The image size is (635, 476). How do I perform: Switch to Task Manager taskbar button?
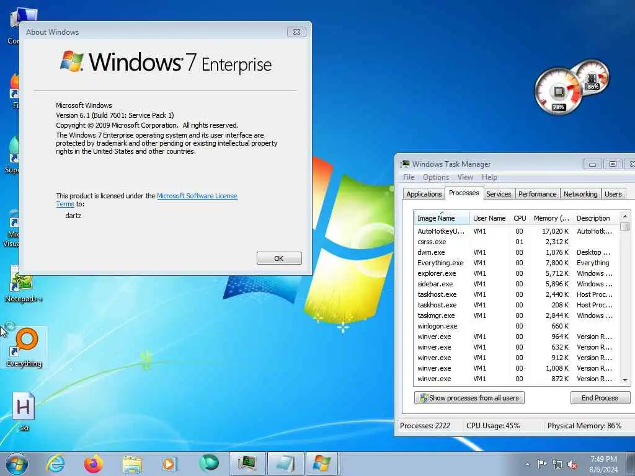pyautogui.click(x=247, y=464)
